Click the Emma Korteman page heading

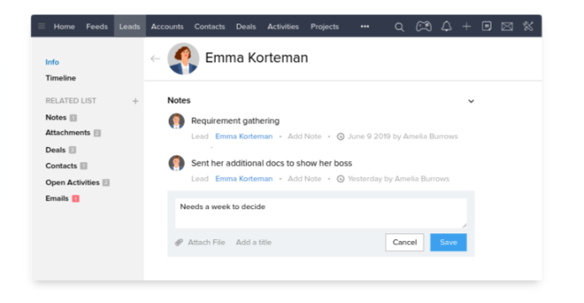(256, 58)
